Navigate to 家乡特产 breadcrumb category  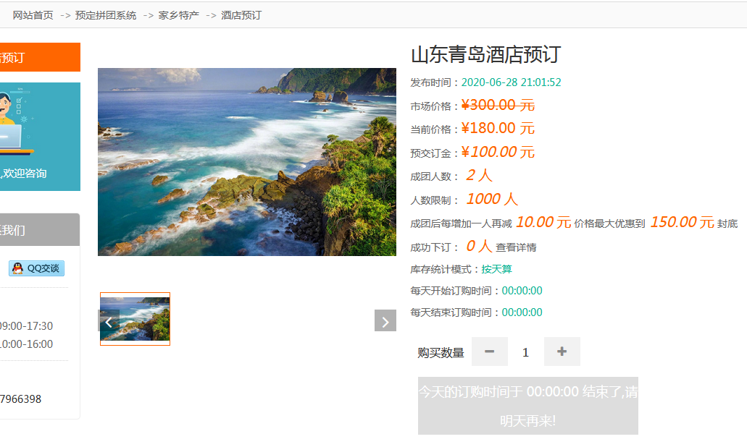pos(179,15)
